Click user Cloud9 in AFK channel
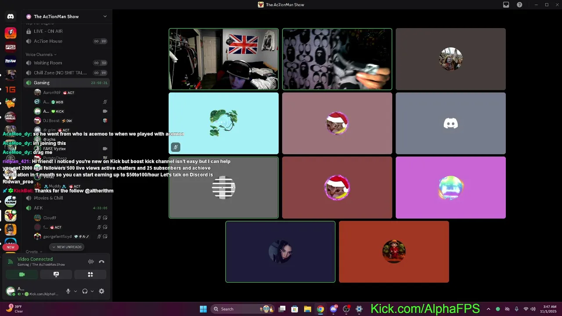The image size is (562, 316). pyautogui.click(x=70, y=218)
